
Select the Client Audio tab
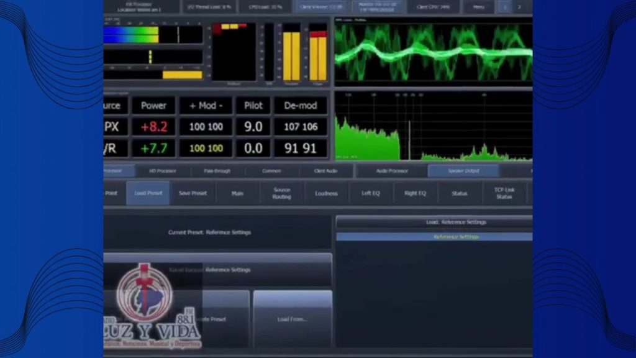point(326,170)
